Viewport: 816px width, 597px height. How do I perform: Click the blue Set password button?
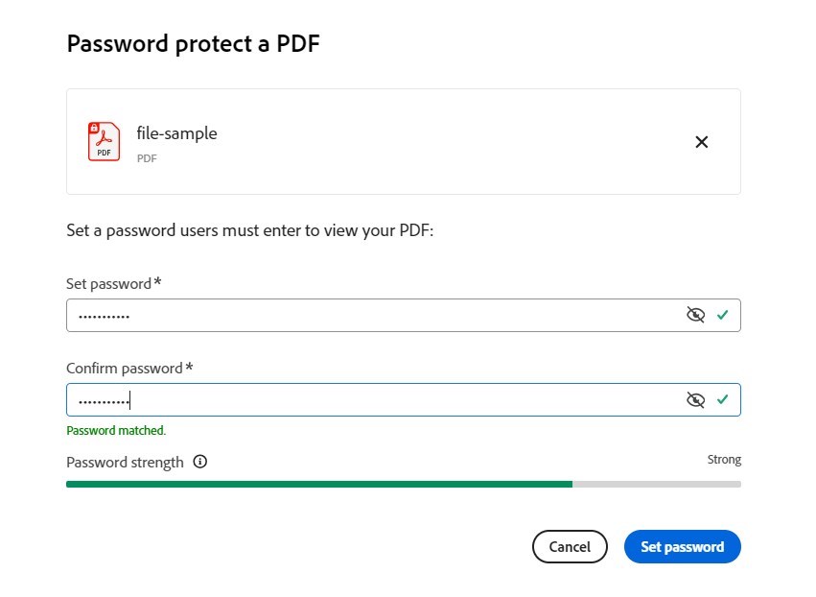(x=682, y=546)
